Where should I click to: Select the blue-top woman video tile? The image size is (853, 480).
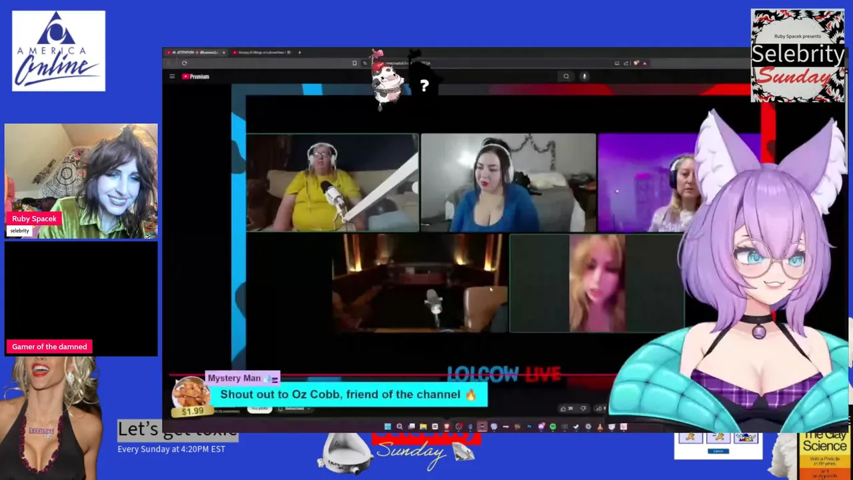point(508,183)
